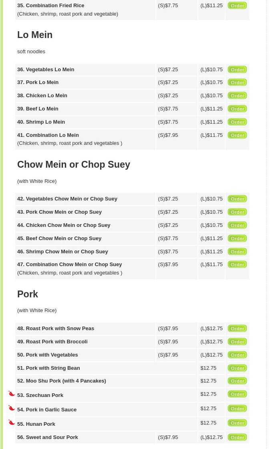Image resolution: width=280 pixels, height=449 pixels.
Task: Order Pork with String Bean
Action: (237, 368)
